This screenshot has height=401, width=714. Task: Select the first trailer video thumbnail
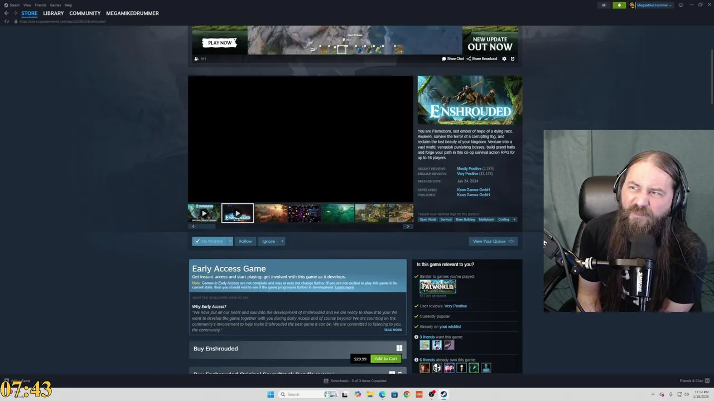(204, 213)
